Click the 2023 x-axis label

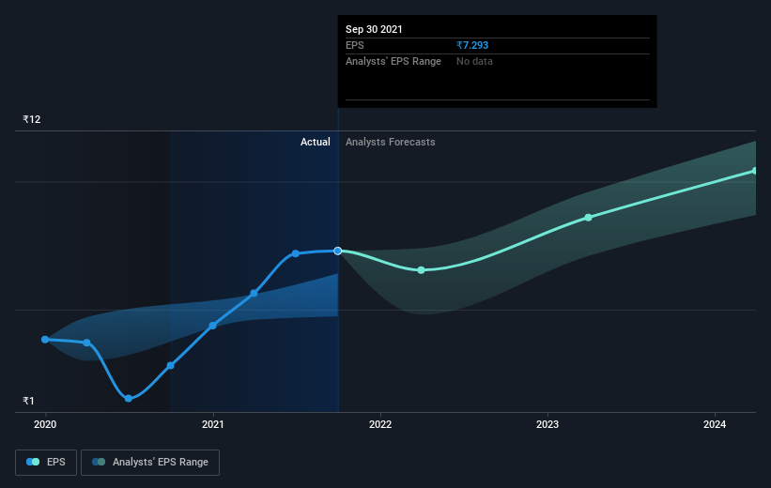point(547,424)
